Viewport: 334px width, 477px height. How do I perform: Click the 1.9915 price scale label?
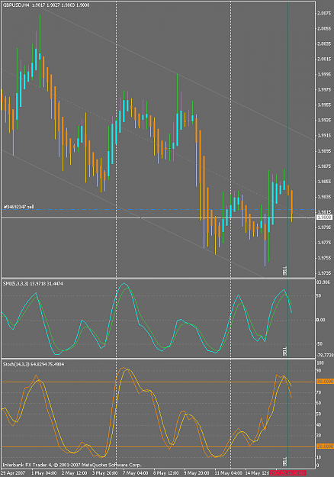click(x=324, y=136)
